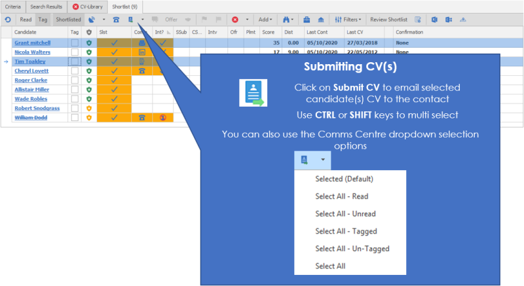524x286 pixels.
Task: Switch to the Search Results tab
Action: (x=46, y=7)
